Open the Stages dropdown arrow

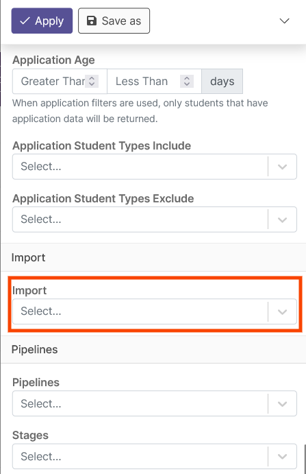point(282,456)
